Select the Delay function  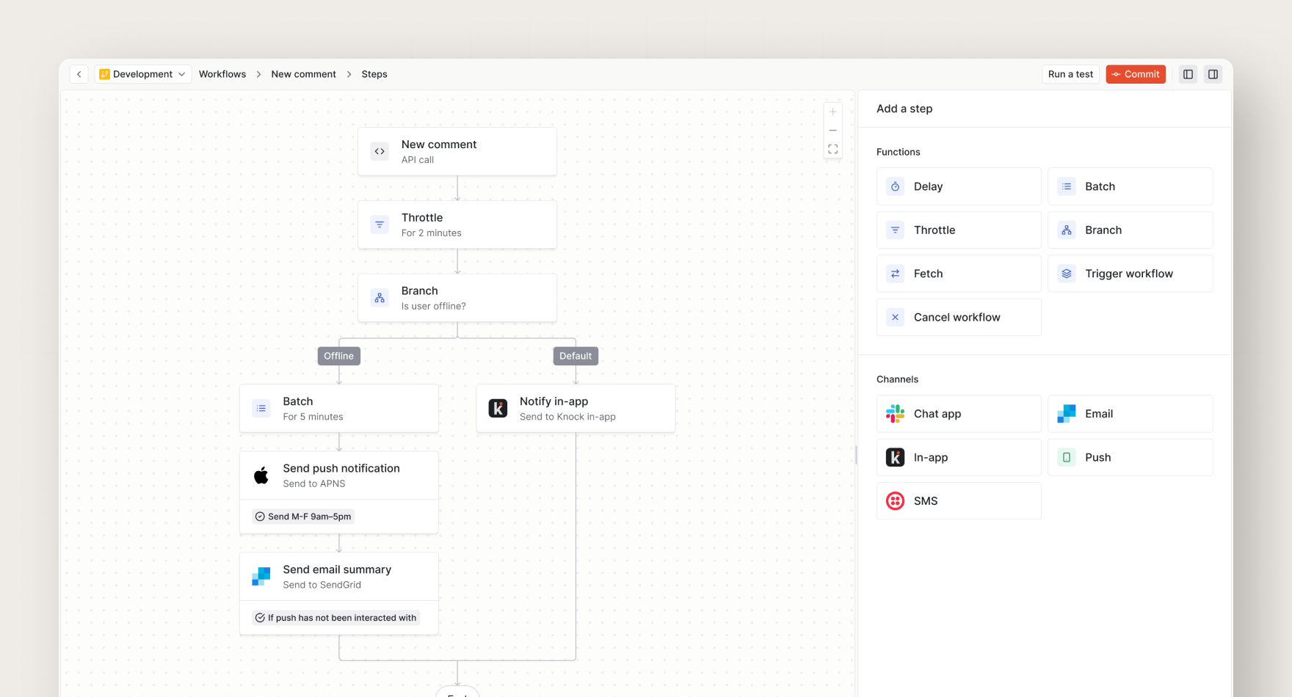pos(959,186)
